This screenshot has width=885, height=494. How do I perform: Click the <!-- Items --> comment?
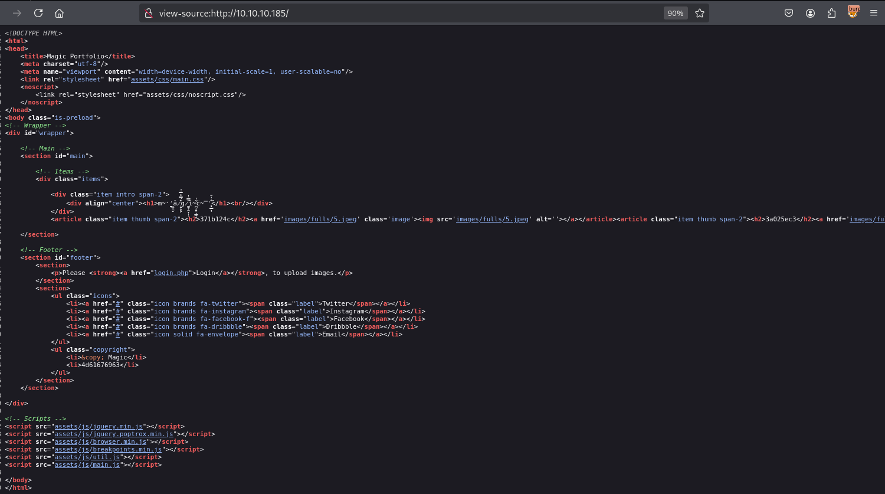[x=63, y=171]
